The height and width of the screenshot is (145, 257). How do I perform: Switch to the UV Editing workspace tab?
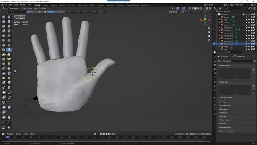pyautogui.click(x=72, y=5)
